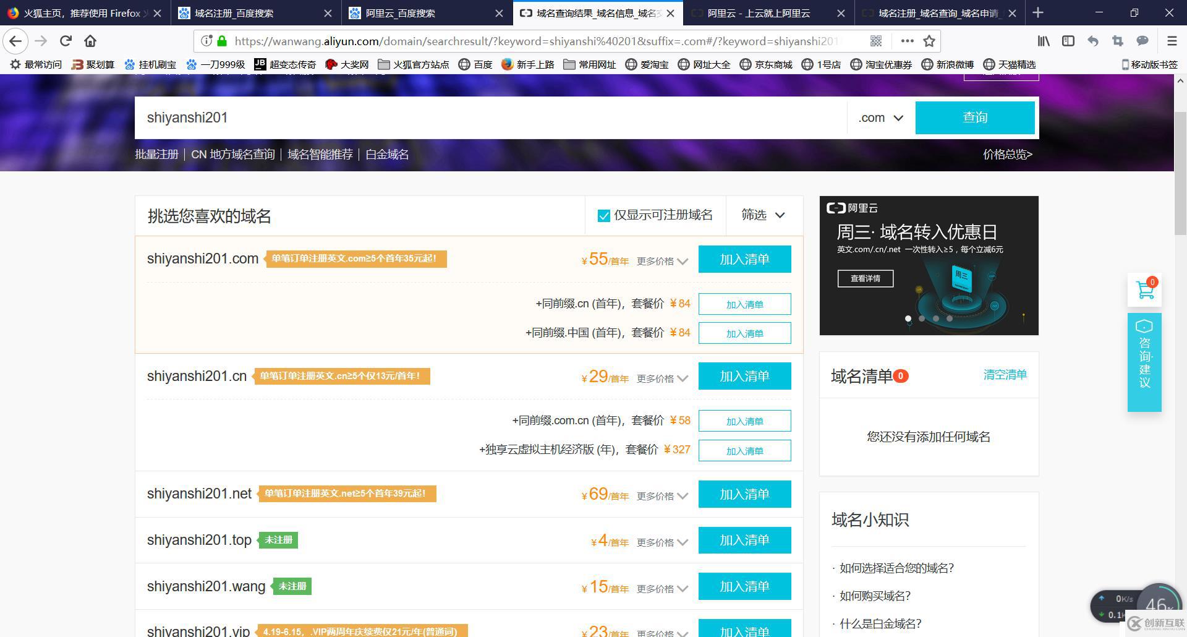Open the Firefox hamburger menu
Image resolution: width=1187 pixels, height=637 pixels.
(x=1172, y=41)
